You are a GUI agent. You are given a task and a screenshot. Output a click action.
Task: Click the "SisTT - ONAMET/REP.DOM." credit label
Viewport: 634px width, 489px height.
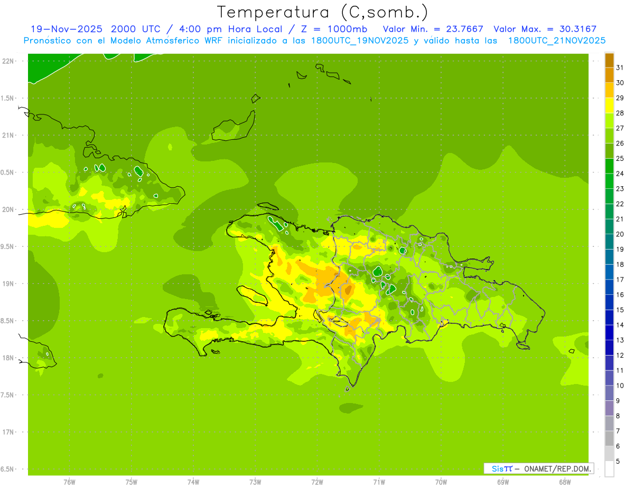pyautogui.click(x=539, y=468)
